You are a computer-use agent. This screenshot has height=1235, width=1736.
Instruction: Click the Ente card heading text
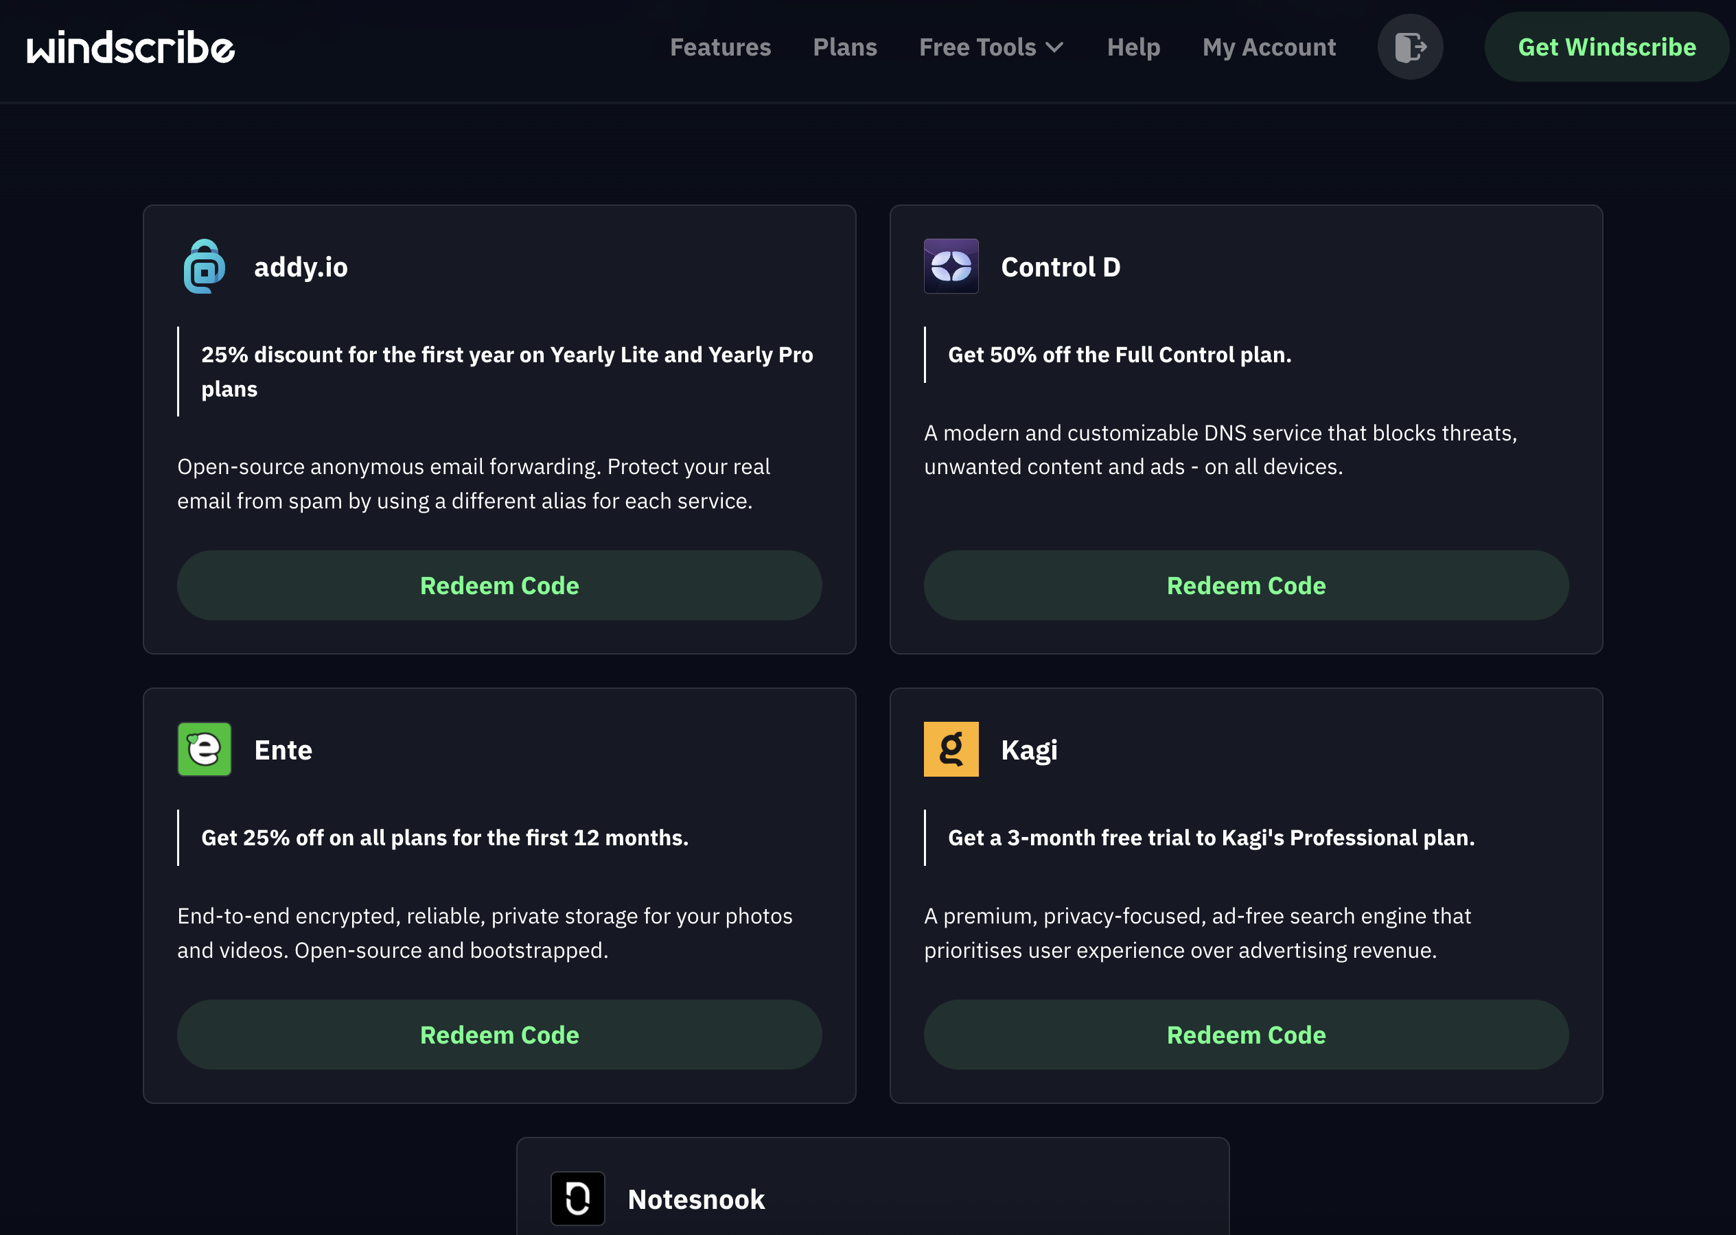283,750
